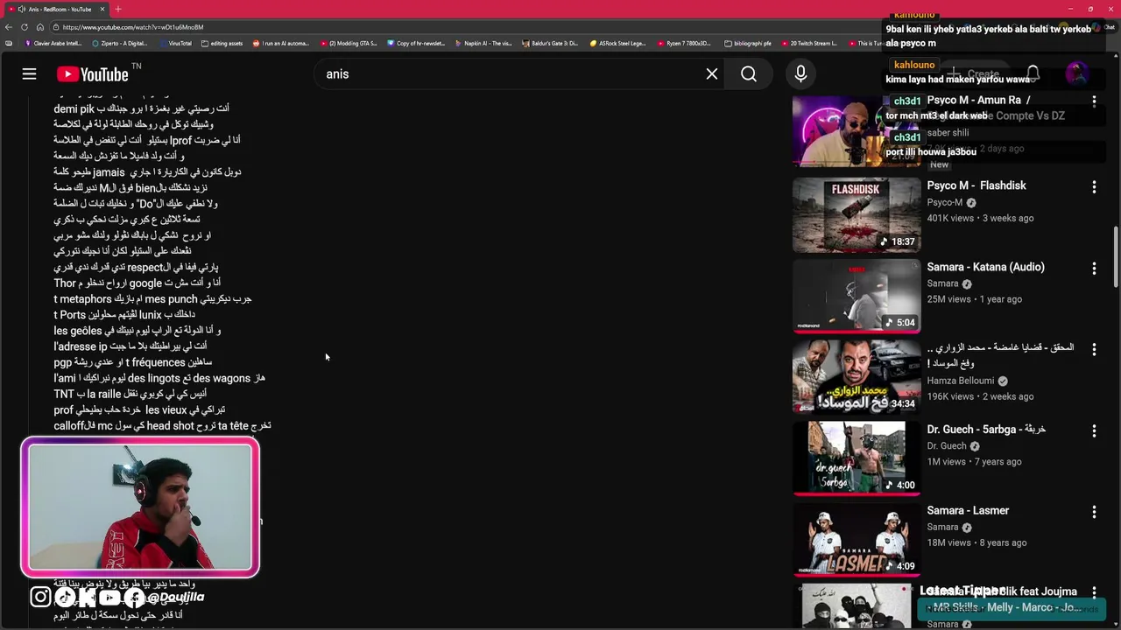The height and width of the screenshot is (630, 1121).
Task: Open the YouTube guide hamburger menu
Action: tap(29, 74)
